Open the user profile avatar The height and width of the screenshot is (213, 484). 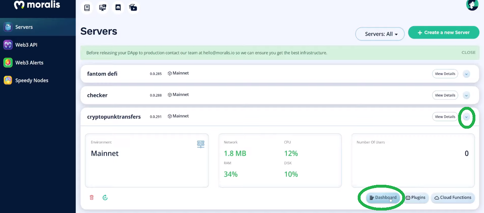click(472, 5)
